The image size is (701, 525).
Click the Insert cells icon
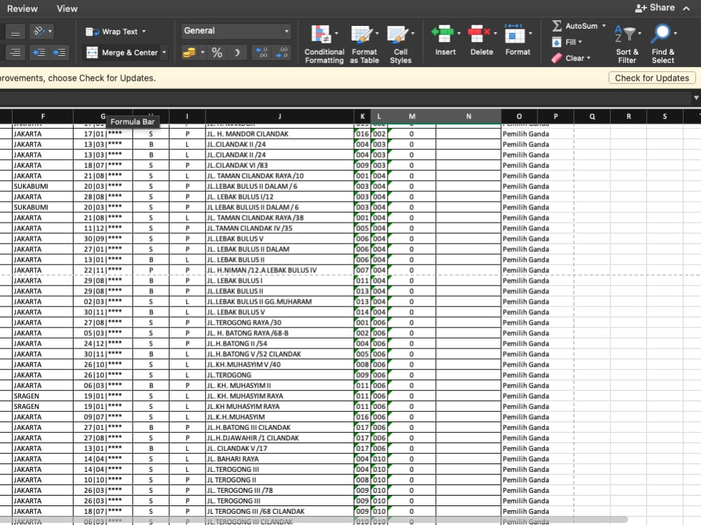coord(442,34)
